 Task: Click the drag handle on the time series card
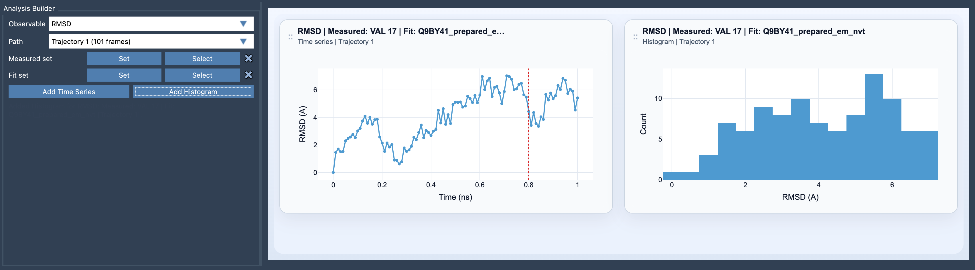click(291, 37)
